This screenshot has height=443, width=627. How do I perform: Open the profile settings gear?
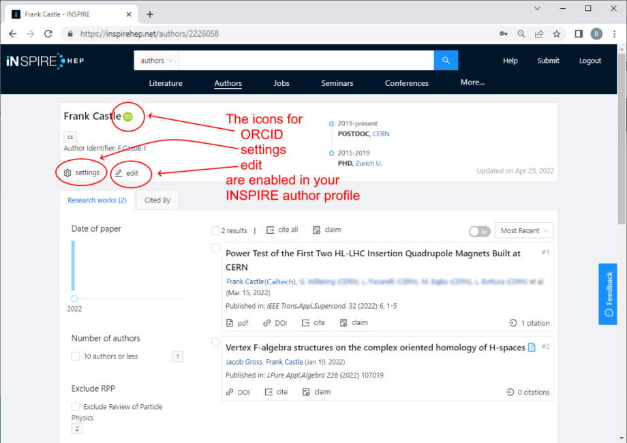click(x=82, y=172)
